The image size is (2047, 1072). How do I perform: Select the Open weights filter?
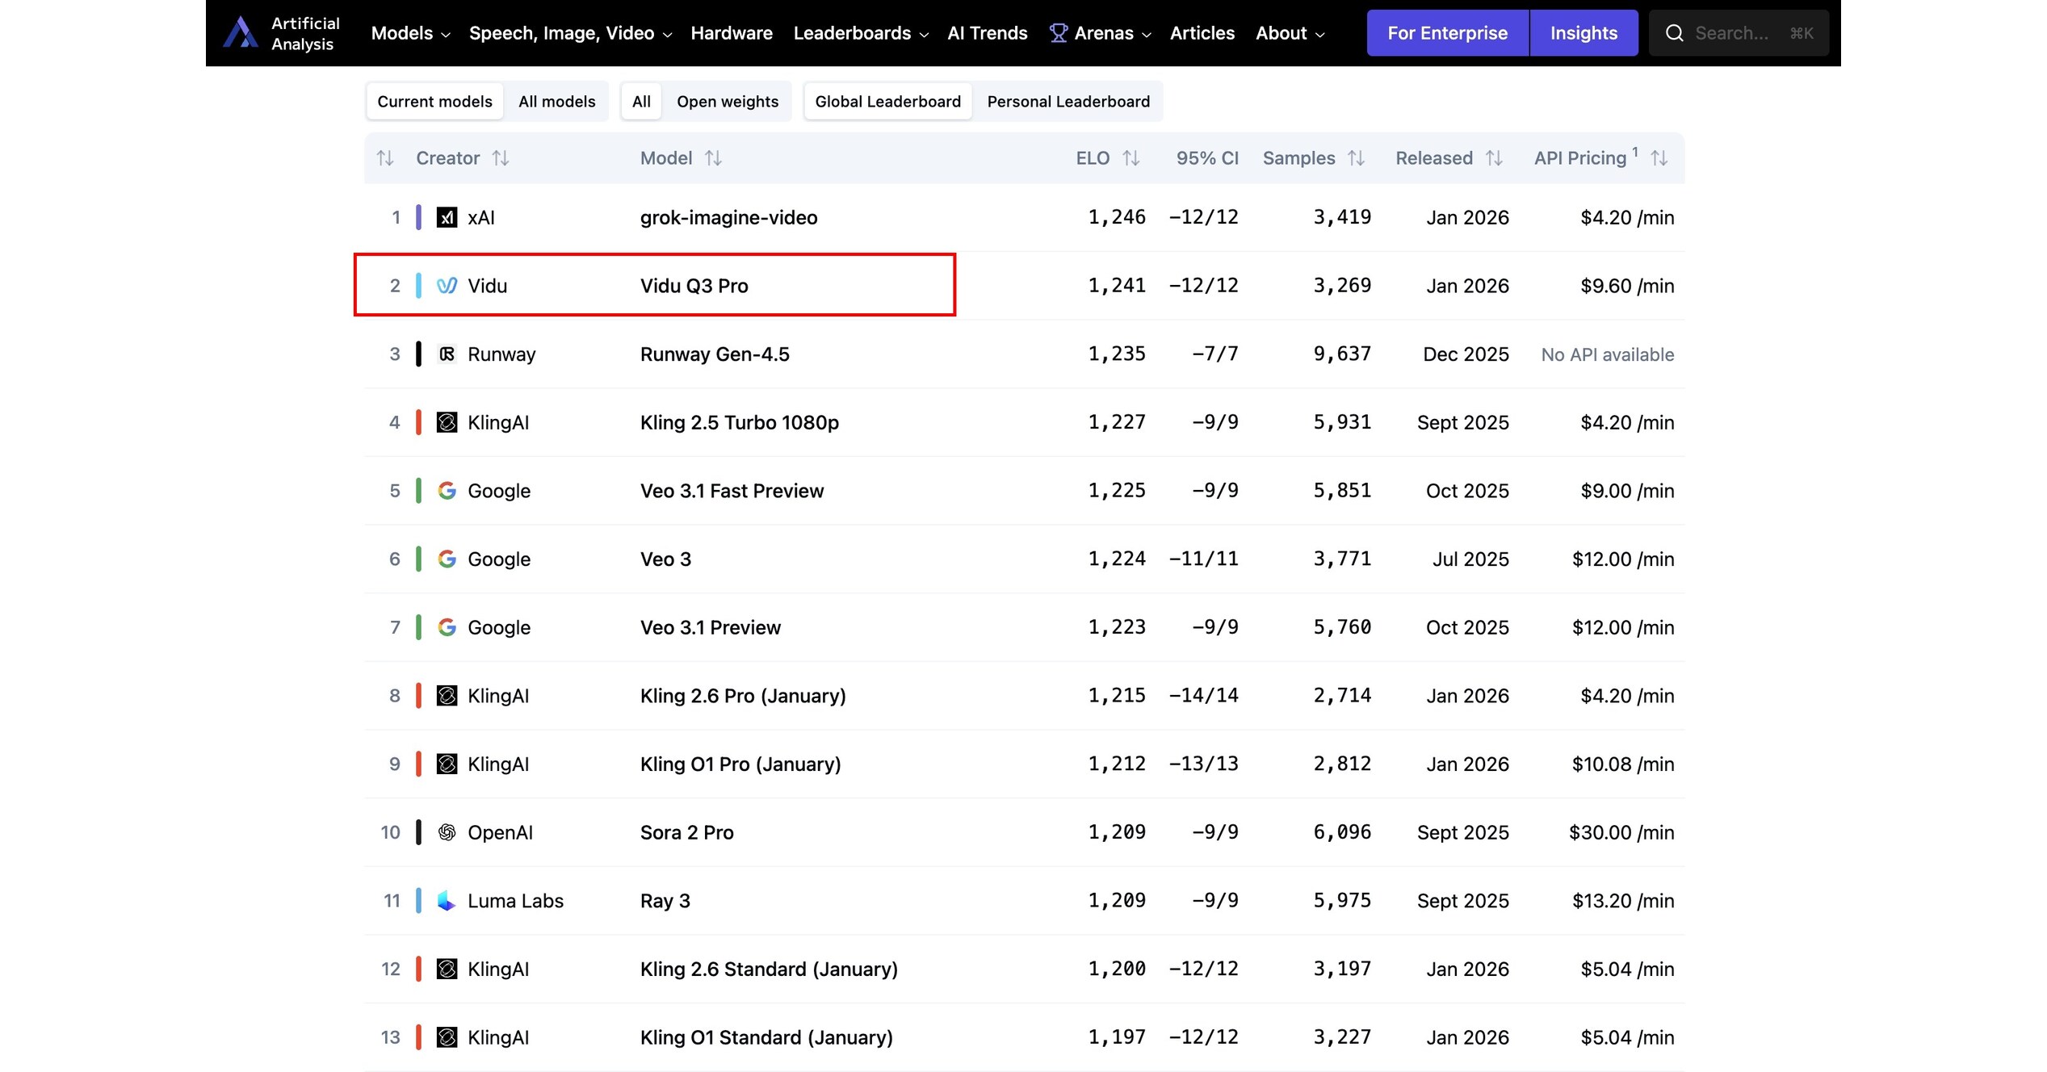click(727, 101)
